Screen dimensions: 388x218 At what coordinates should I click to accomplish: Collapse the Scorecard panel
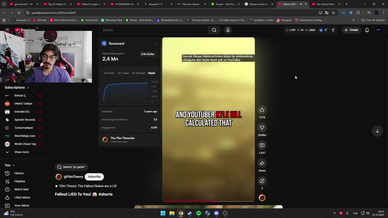click(156, 44)
